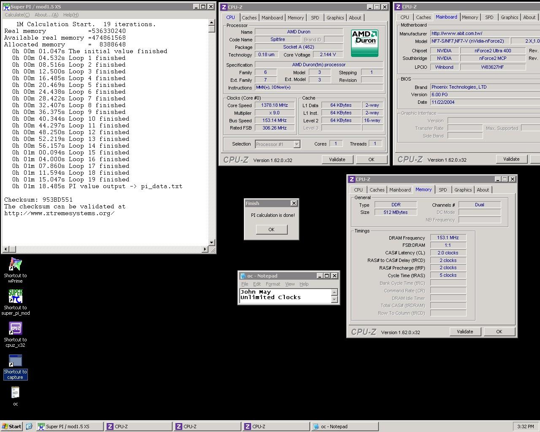Minimize the Super PI window
Viewport: 540px width, 432px height.
coord(196,6)
